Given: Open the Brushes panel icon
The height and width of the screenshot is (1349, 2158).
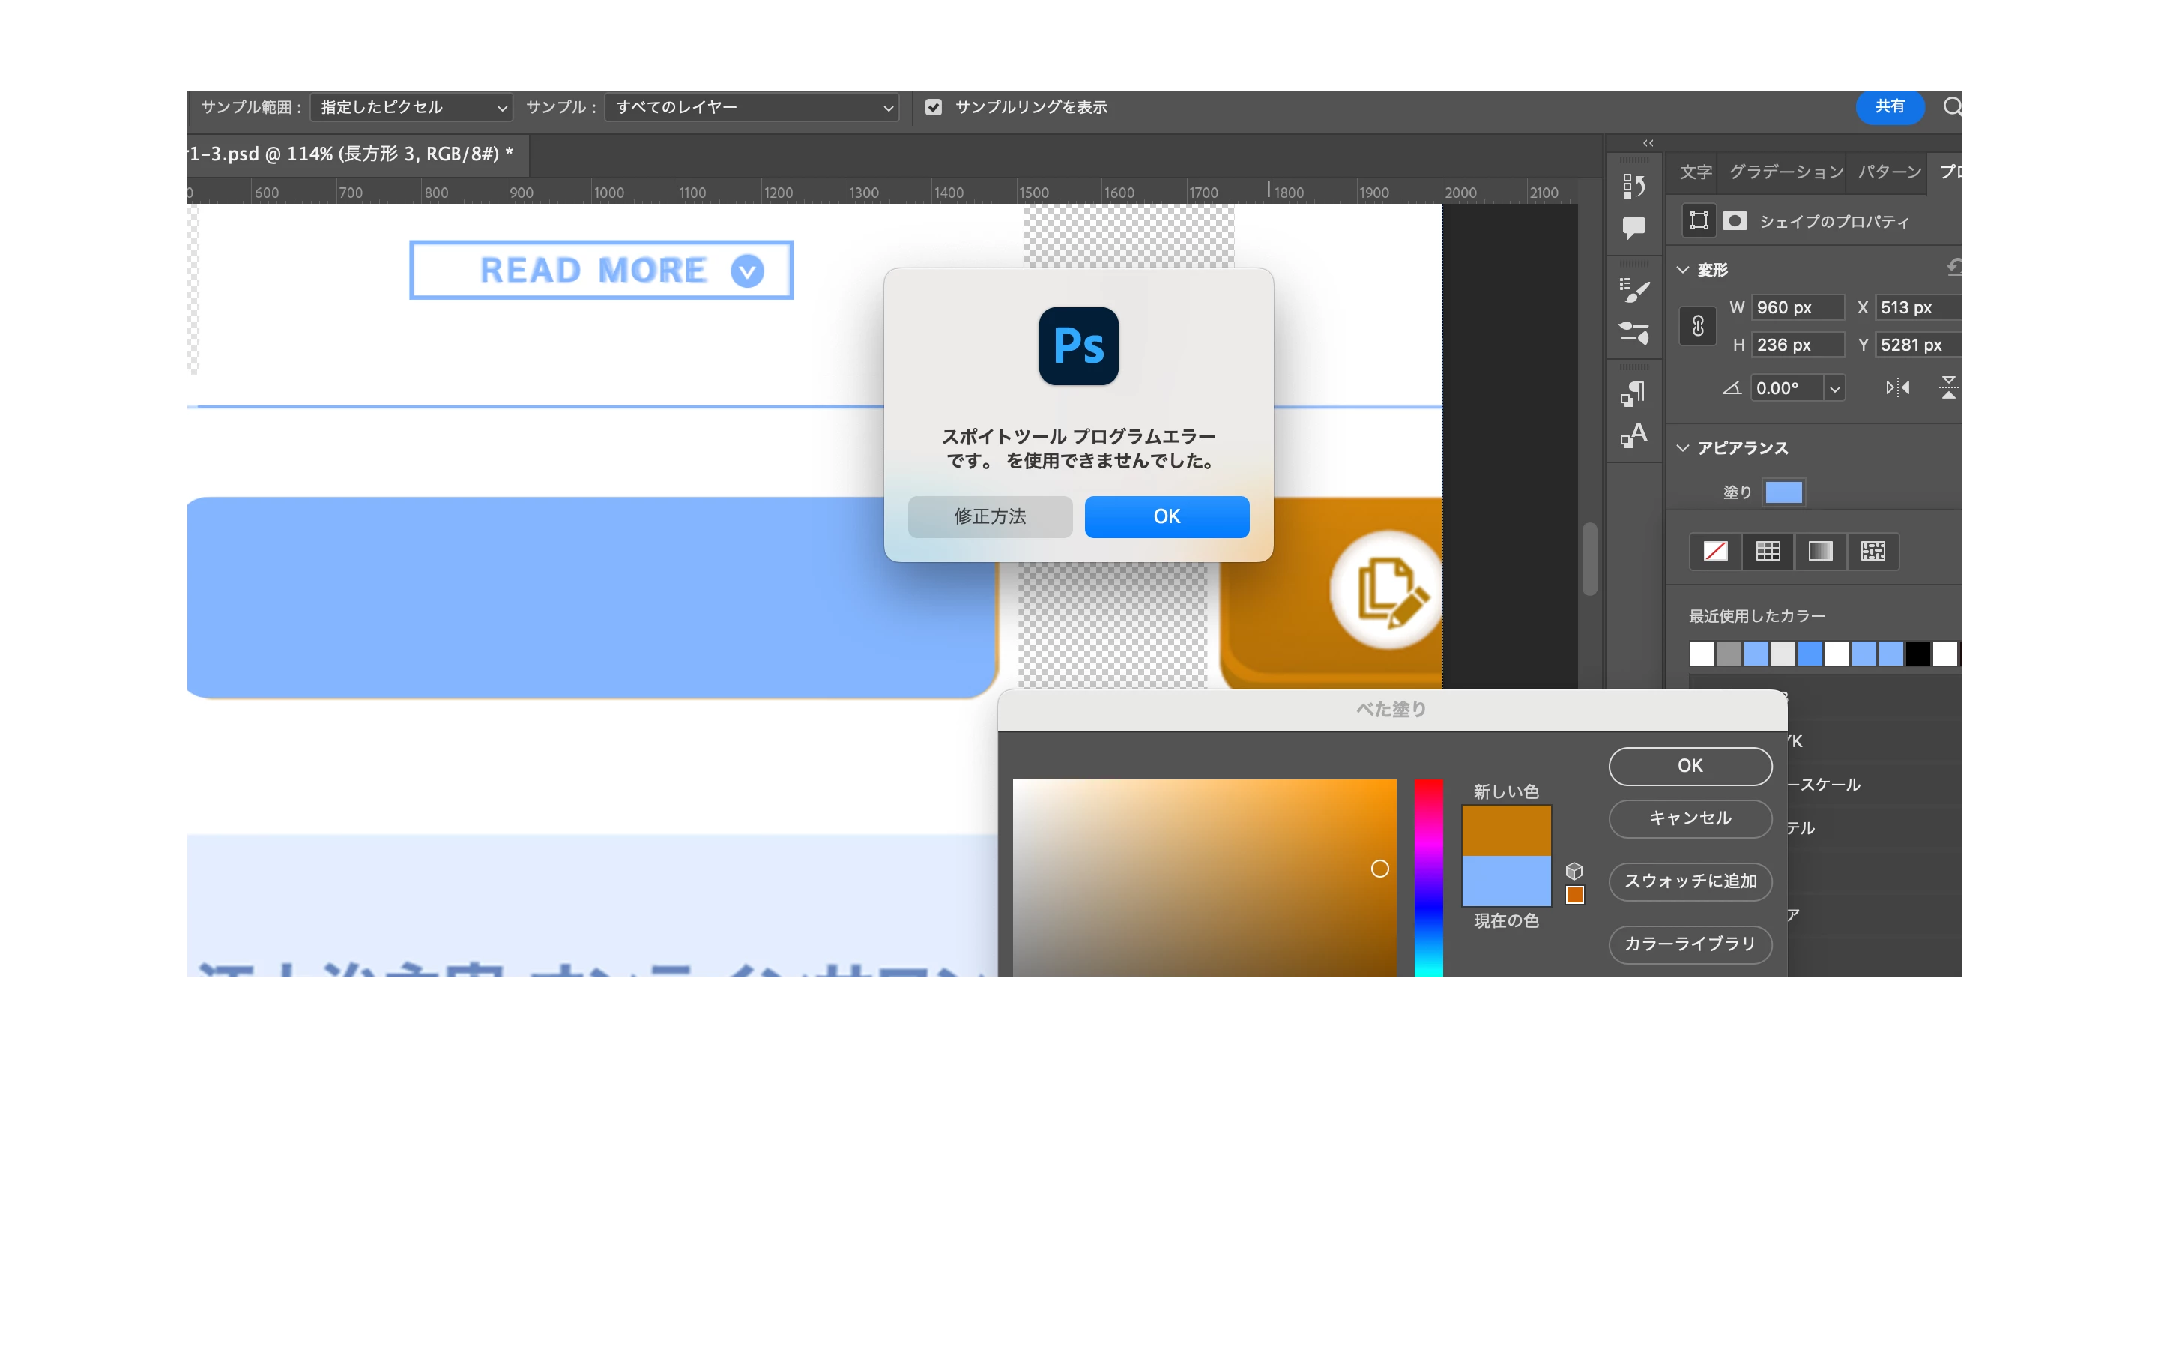Looking at the screenshot, I should [x=1633, y=290].
